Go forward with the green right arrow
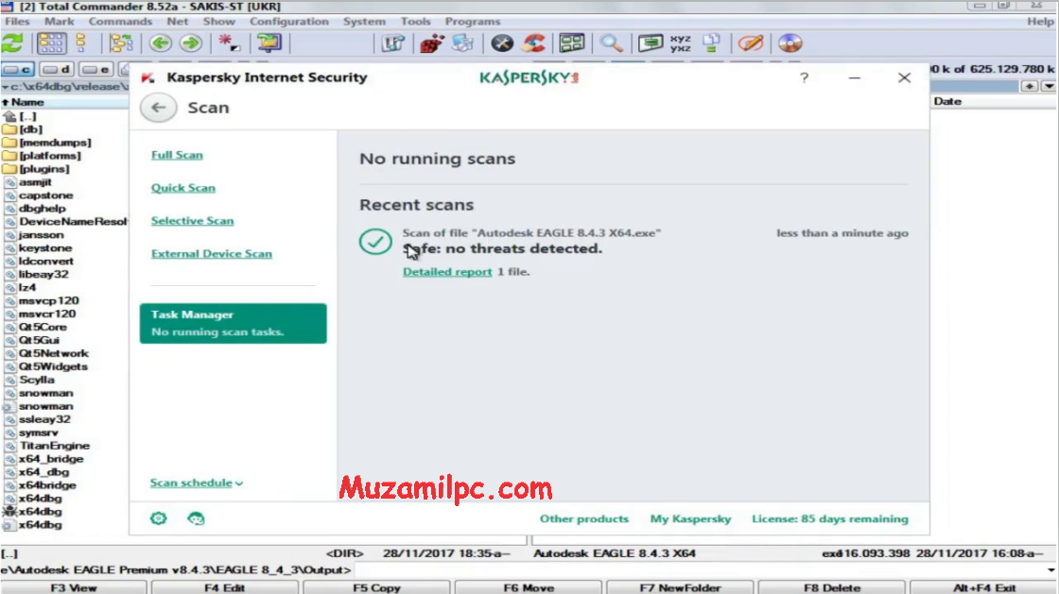The height and width of the screenshot is (594, 1059). coord(191,43)
